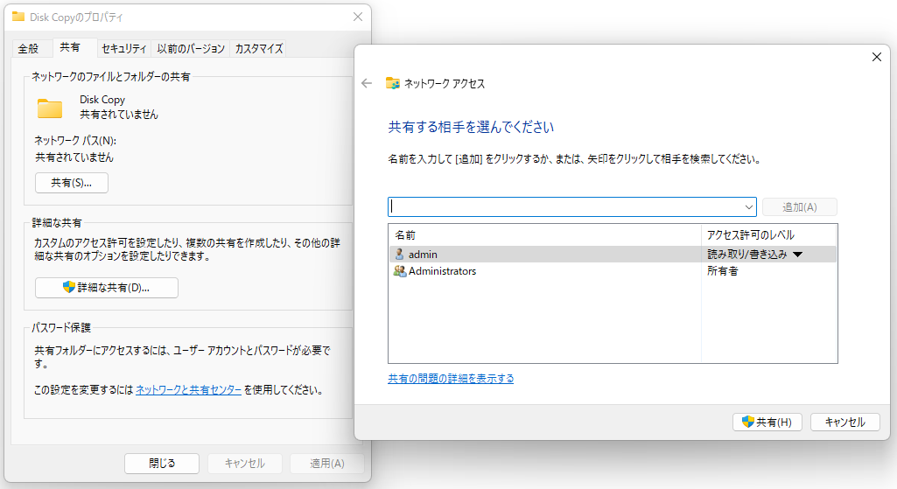This screenshot has width=897, height=489.
Task: Open the セキュリティ tab
Action: 124,49
